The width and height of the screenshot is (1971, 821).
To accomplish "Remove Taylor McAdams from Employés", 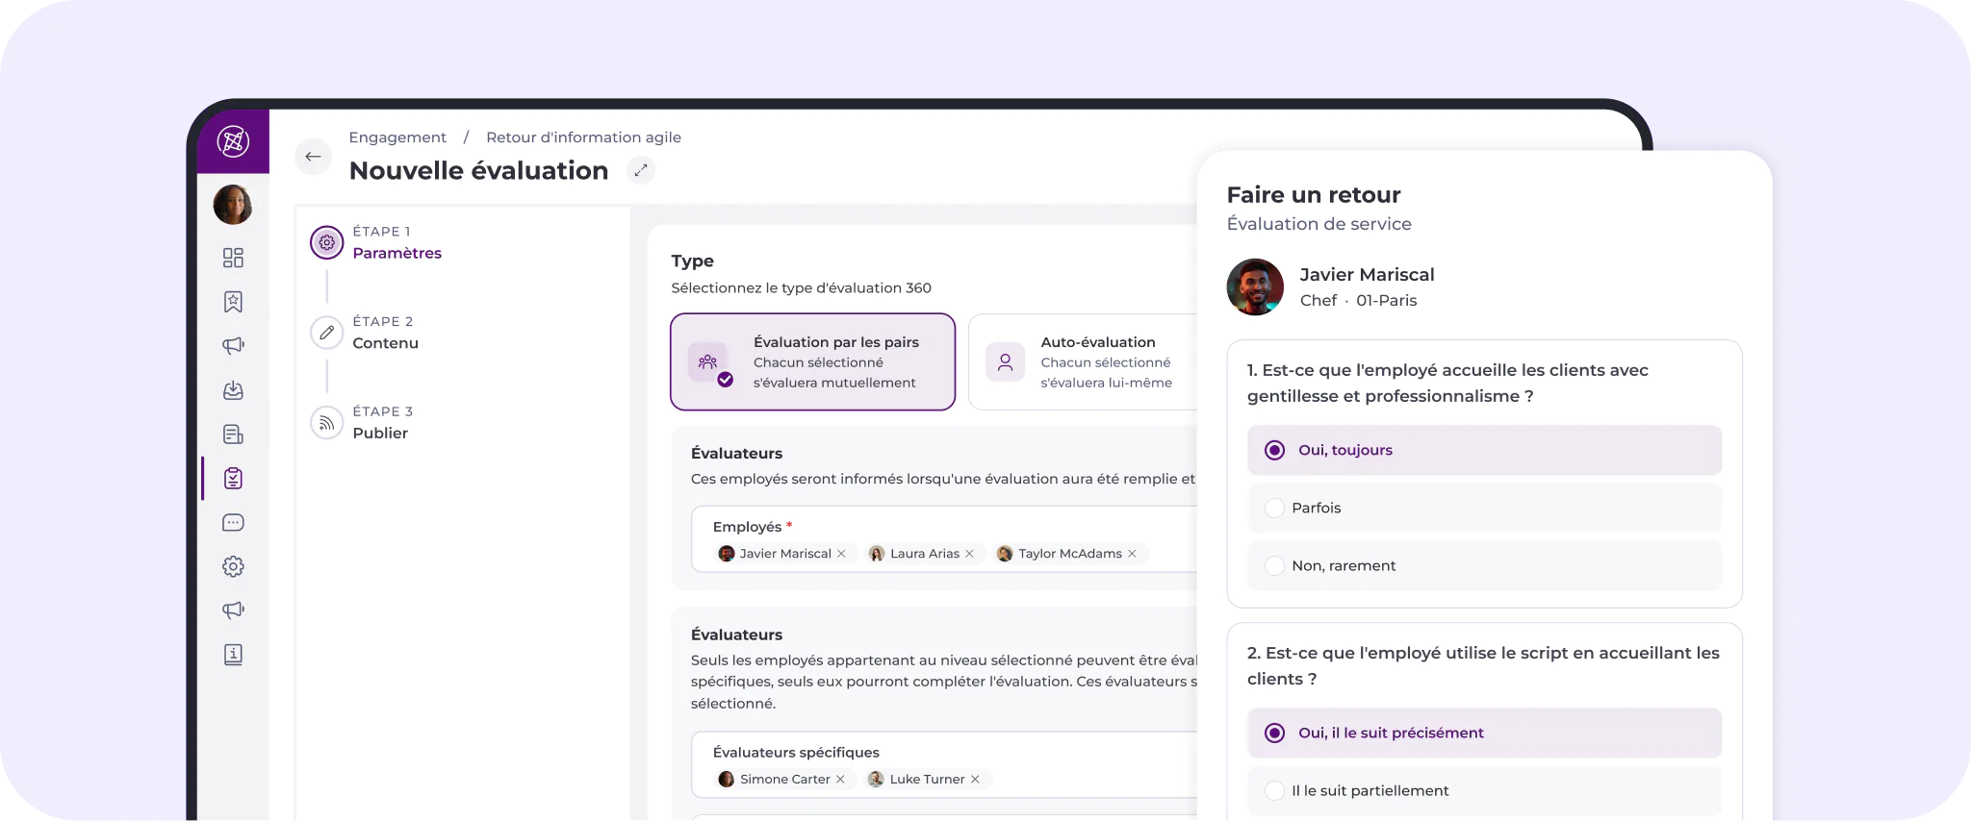I will click(1132, 554).
